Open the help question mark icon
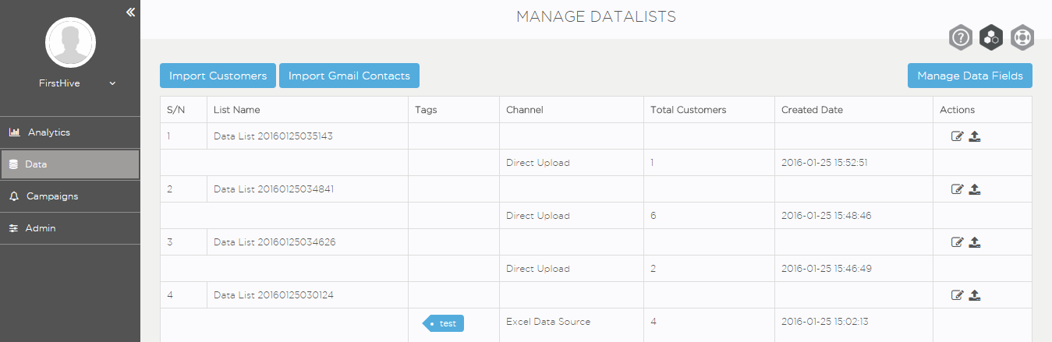This screenshot has height=342, width=1052. 961,37
